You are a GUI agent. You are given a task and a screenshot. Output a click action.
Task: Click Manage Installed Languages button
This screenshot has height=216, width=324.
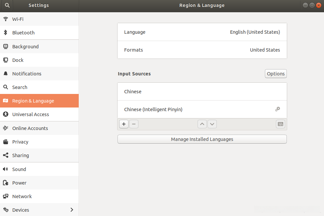[202, 139]
